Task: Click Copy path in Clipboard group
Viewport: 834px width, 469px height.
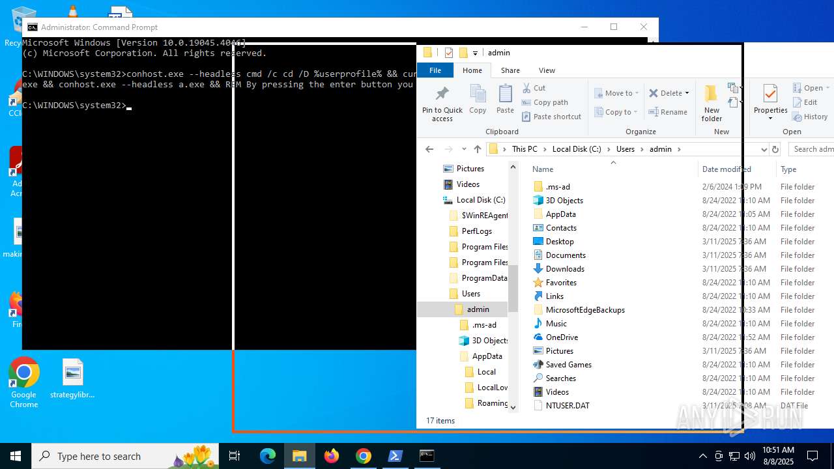Action: pos(545,102)
